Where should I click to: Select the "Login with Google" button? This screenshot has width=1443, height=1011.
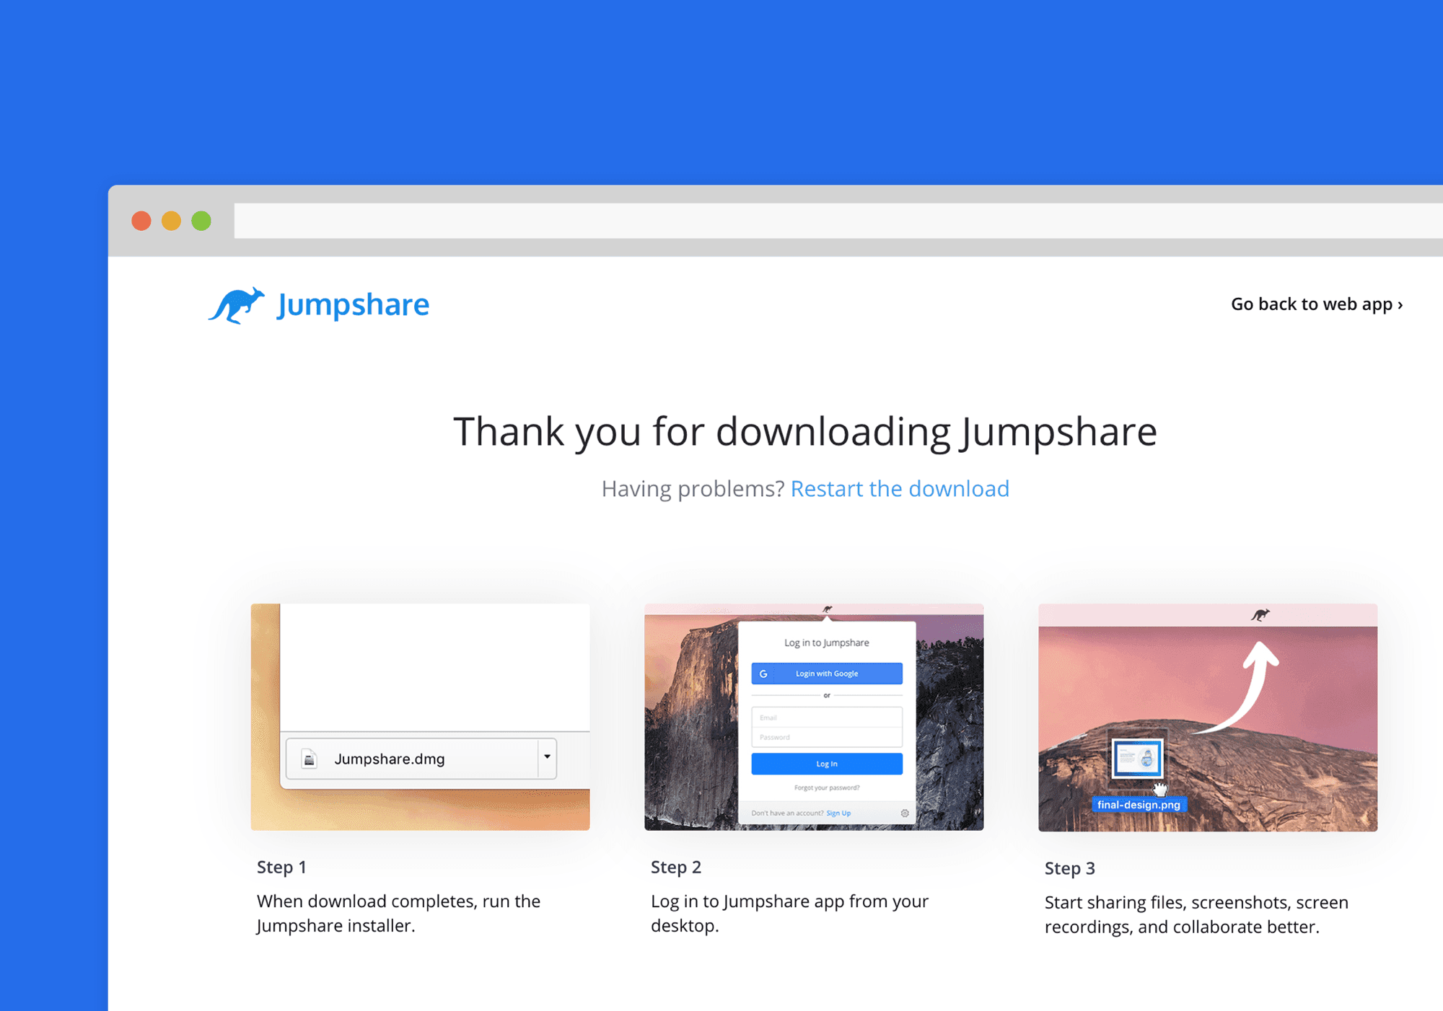pyautogui.click(x=827, y=674)
